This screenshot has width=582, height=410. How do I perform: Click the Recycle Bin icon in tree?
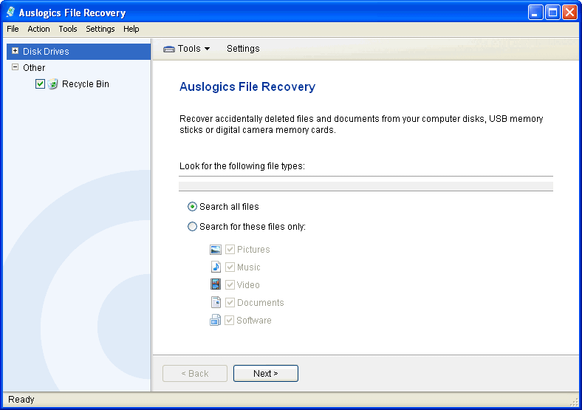[x=52, y=84]
